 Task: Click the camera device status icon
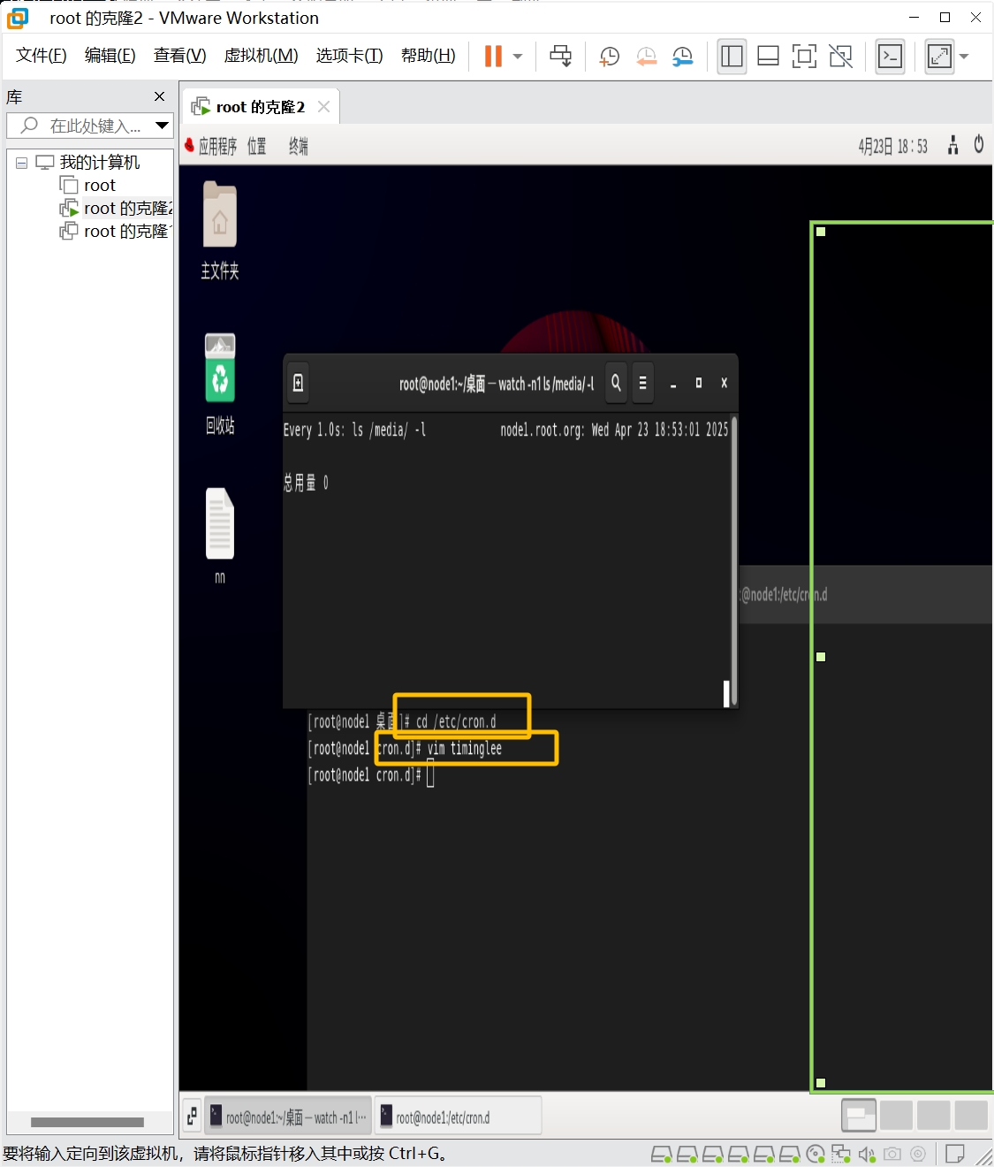point(892,1154)
